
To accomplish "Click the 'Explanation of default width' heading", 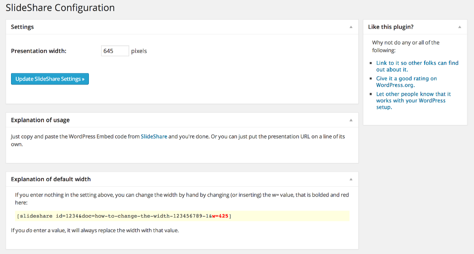I will point(51,179).
